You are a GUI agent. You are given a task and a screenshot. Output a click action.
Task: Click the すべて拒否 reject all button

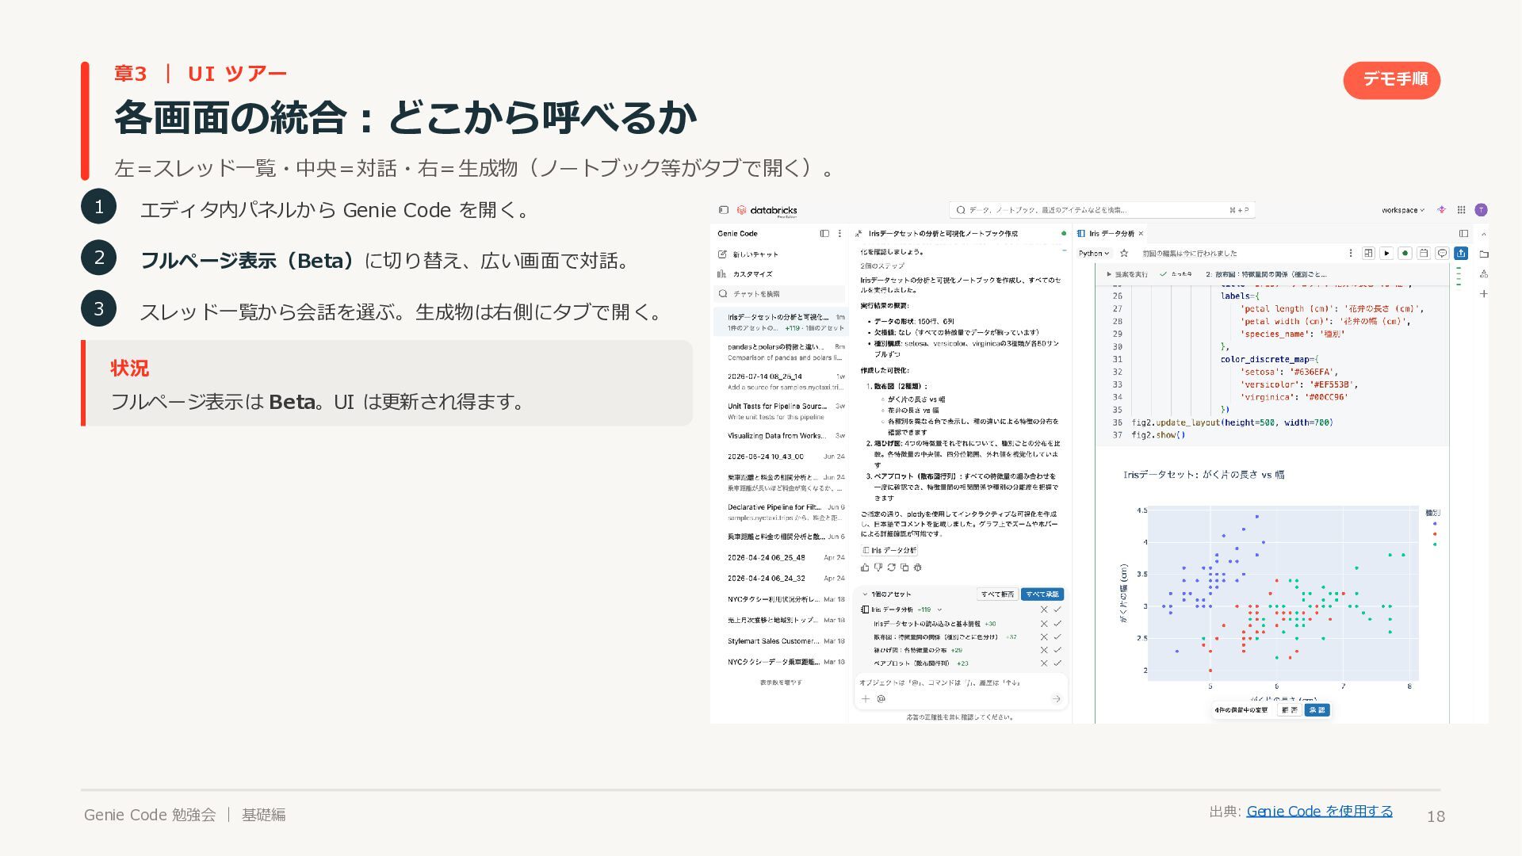(x=996, y=594)
